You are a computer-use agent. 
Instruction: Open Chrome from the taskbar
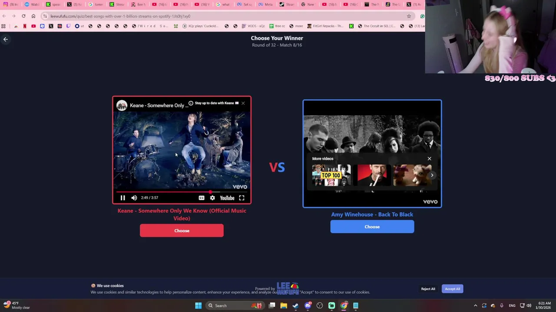(x=344, y=305)
